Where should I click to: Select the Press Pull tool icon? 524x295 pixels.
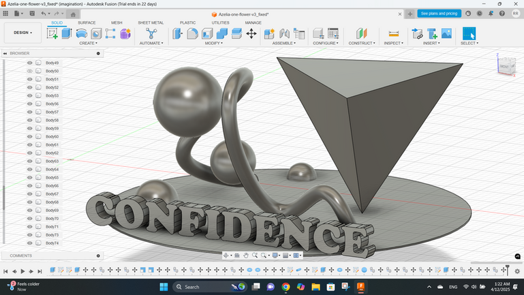click(x=178, y=33)
